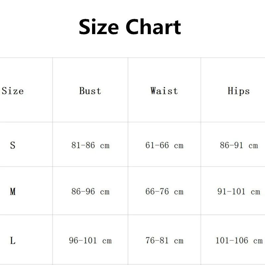Click the M size row label
The height and width of the screenshot is (265, 265).
pyautogui.click(x=13, y=191)
